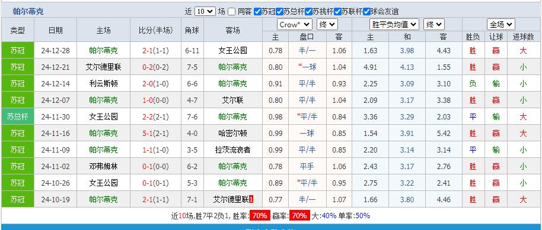The height and width of the screenshot is (230, 542).
Task: Open score 2-1(1-1) on 24-10-19
Action: click(155, 200)
